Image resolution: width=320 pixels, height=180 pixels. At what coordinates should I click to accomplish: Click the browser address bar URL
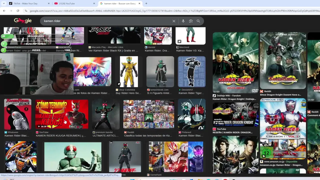[174, 11]
